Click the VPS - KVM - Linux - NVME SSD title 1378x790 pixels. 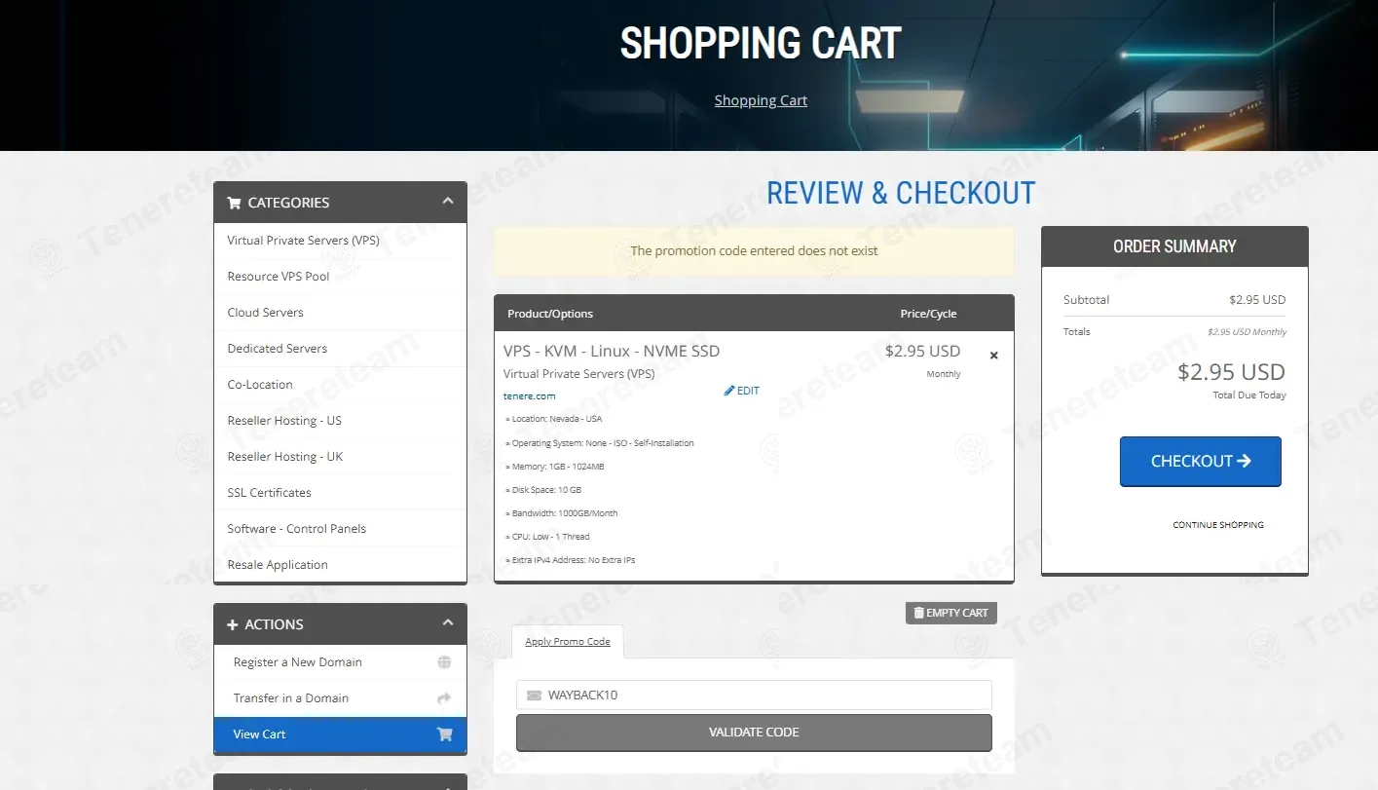(x=612, y=352)
